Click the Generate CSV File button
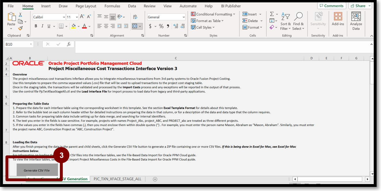 tap(37, 170)
